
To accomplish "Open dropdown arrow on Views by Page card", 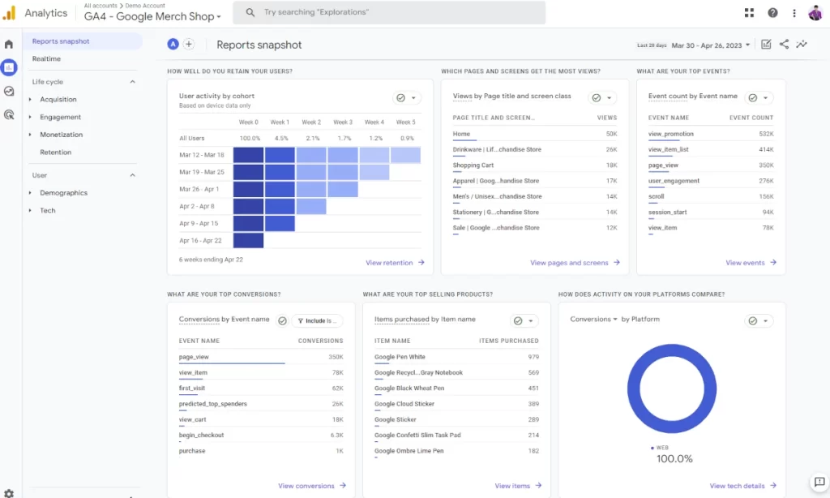I will (609, 98).
